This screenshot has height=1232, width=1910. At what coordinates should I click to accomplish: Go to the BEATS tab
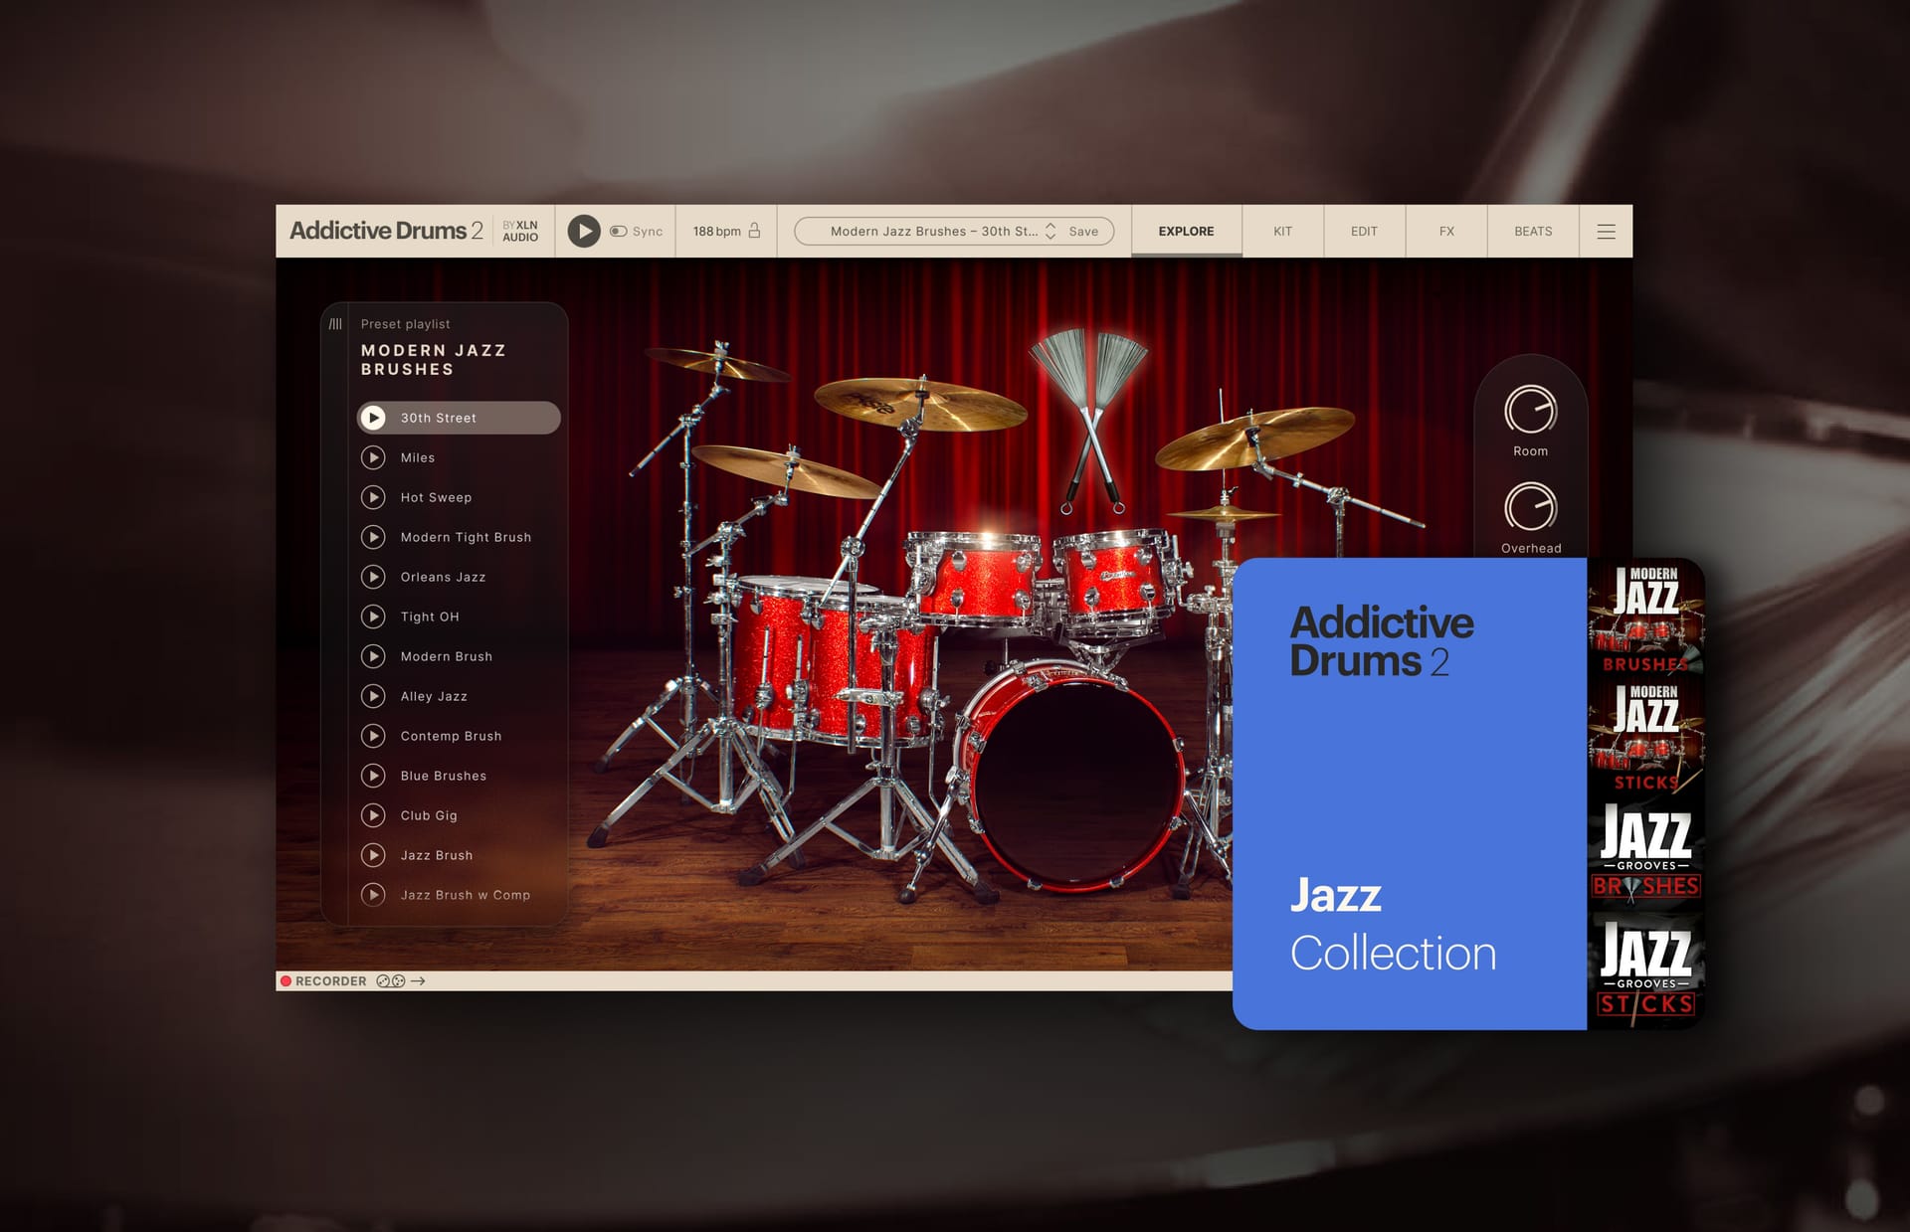pyautogui.click(x=1533, y=232)
